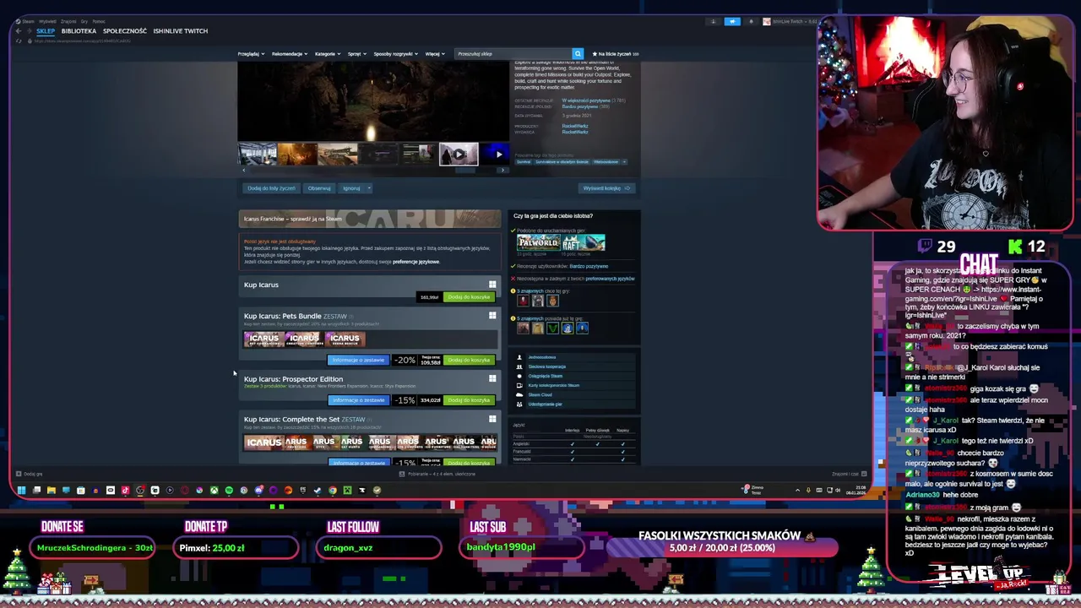1081x608 pixels.
Task: Click the Ignoruj button
Action: pos(351,188)
